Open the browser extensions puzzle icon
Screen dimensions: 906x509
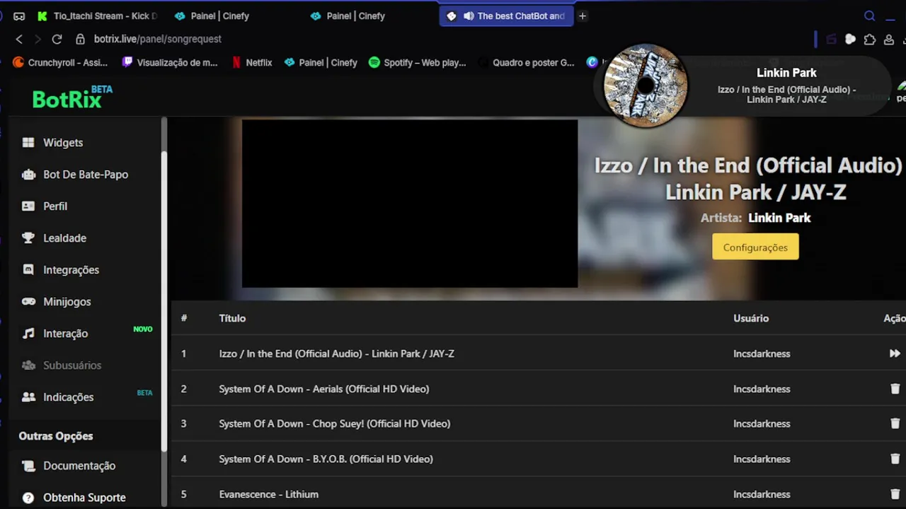click(x=870, y=40)
